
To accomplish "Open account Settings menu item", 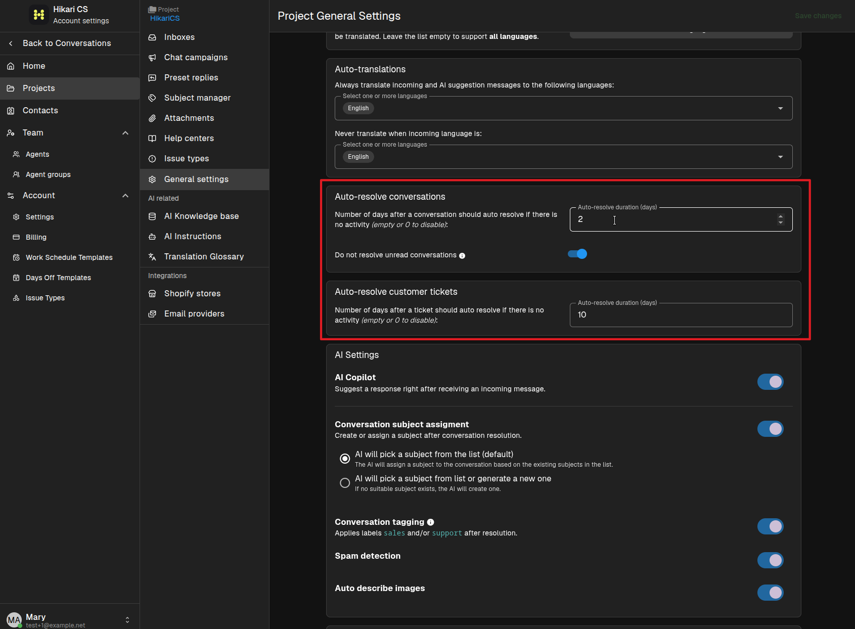I will 70,217.
